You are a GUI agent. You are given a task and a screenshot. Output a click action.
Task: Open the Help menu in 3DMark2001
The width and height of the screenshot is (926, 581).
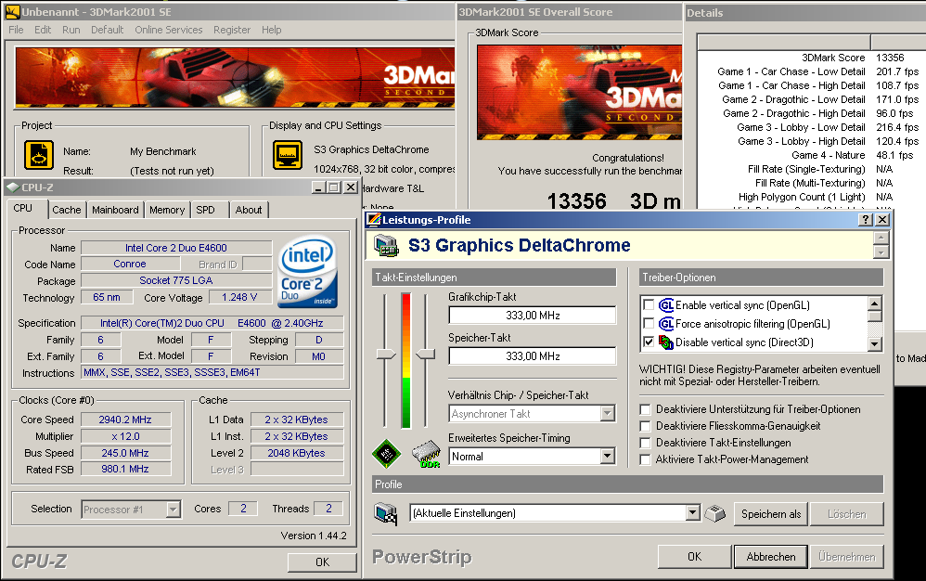[x=271, y=30]
